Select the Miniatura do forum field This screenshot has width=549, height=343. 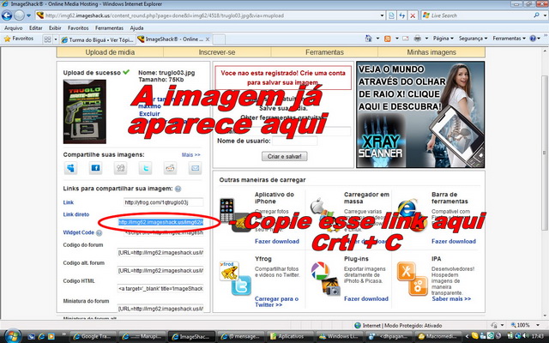coord(160,309)
